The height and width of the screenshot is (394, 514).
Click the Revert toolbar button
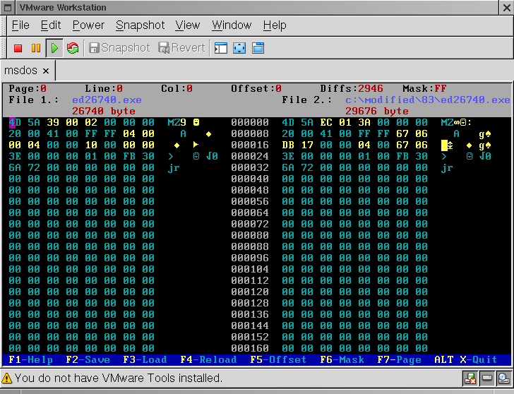pos(181,48)
